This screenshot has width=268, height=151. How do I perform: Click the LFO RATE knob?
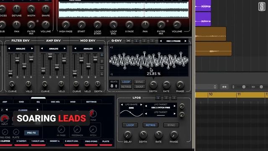(158, 135)
